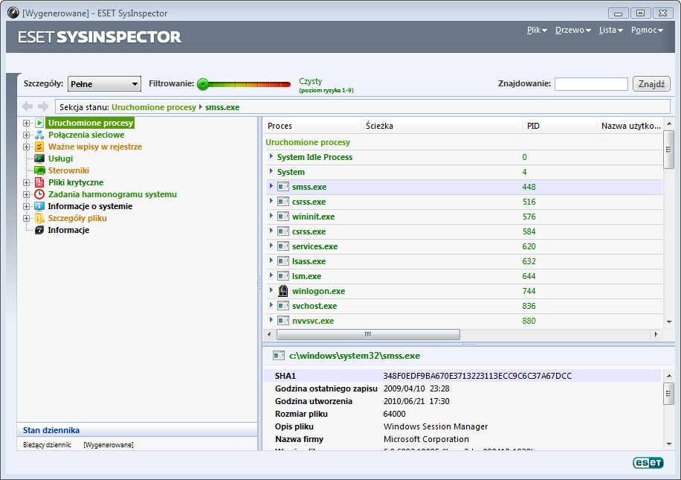Select the SHA1 detail row
This screenshot has height=480, width=681.
pos(462,376)
